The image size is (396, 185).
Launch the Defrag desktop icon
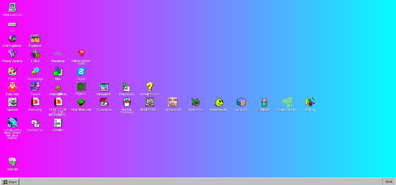310,102
